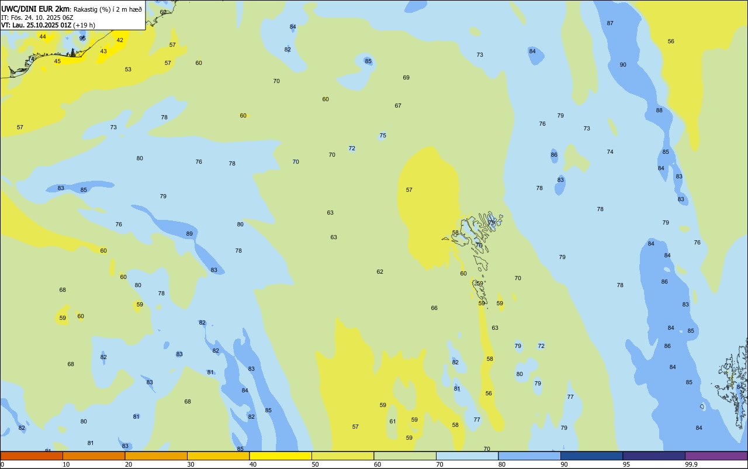Viewport: 748px width, 469px height.
Task: Click the pale blue 70–80 legend swatch
Action: (x=467, y=456)
